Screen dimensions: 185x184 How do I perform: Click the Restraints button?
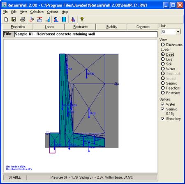point(81,27)
